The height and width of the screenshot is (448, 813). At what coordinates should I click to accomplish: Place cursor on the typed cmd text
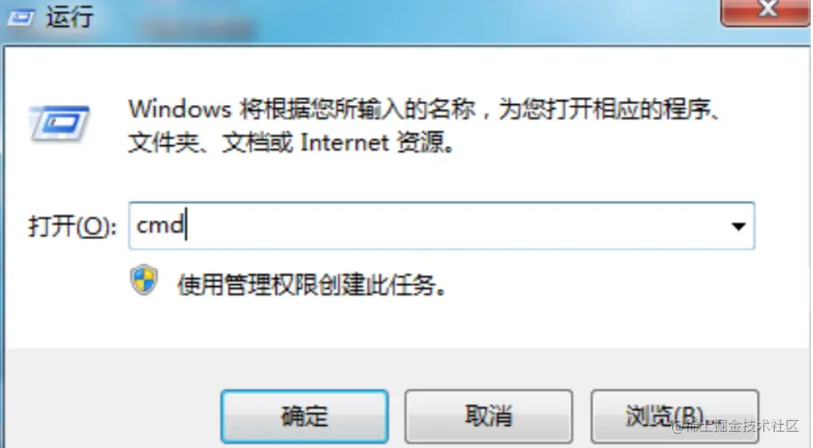[160, 226]
